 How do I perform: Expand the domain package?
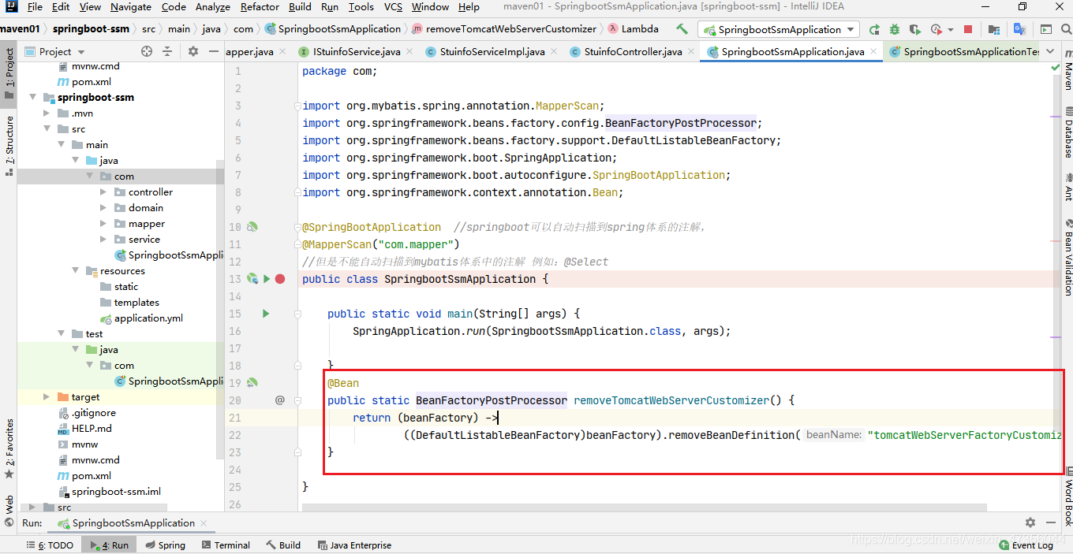[104, 208]
